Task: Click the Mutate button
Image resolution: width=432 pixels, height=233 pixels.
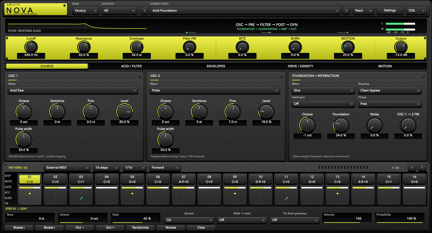Action: (x=171, y=227)
